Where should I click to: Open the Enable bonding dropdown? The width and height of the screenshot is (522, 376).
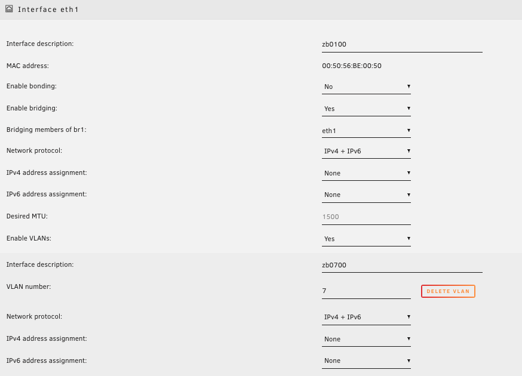[366, 87]
